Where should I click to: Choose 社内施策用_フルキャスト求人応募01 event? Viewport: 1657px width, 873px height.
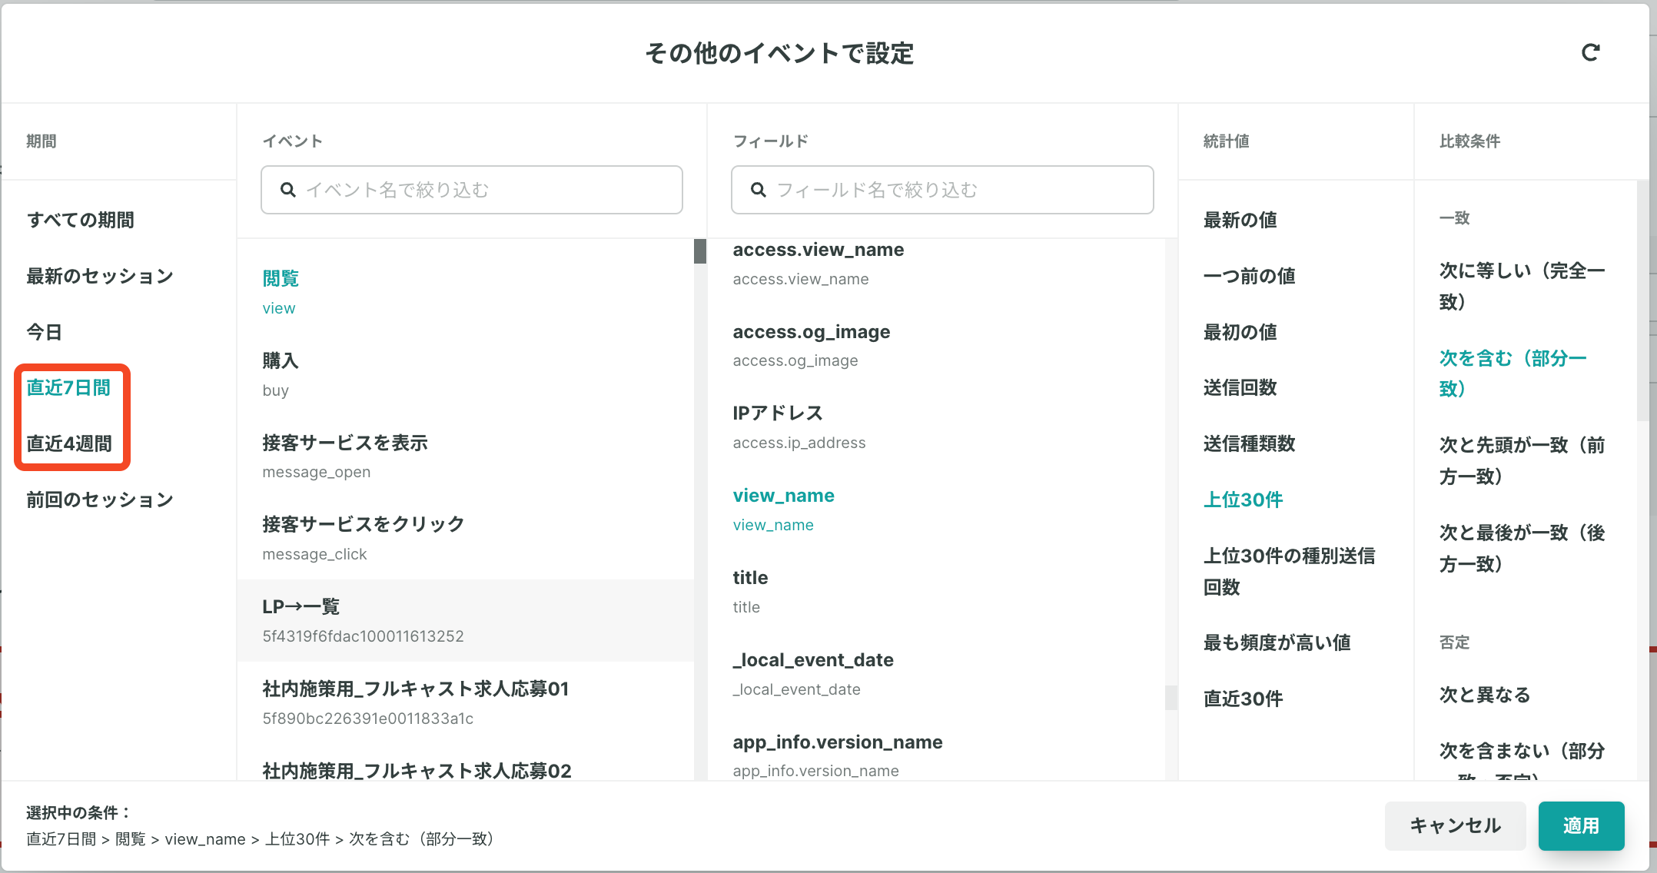(x=466, y=702)
